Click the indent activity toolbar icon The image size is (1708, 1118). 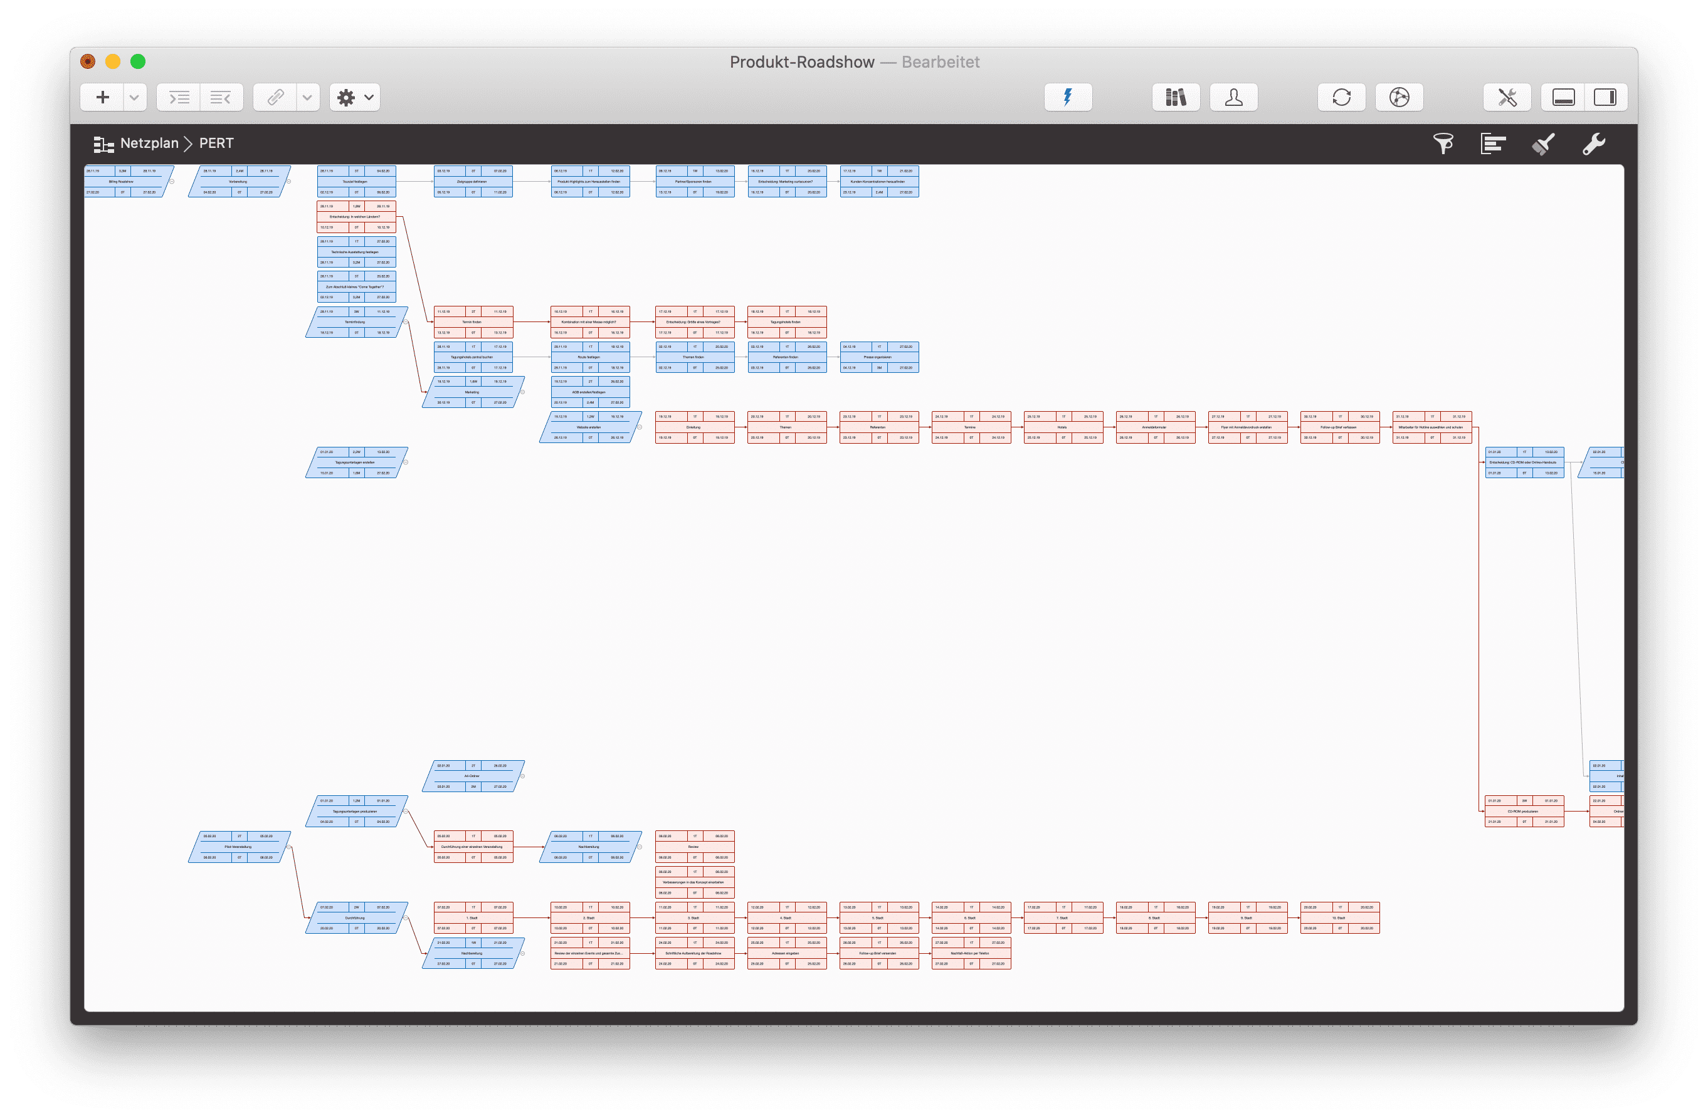pyautogui.click(x=179, y=98)
